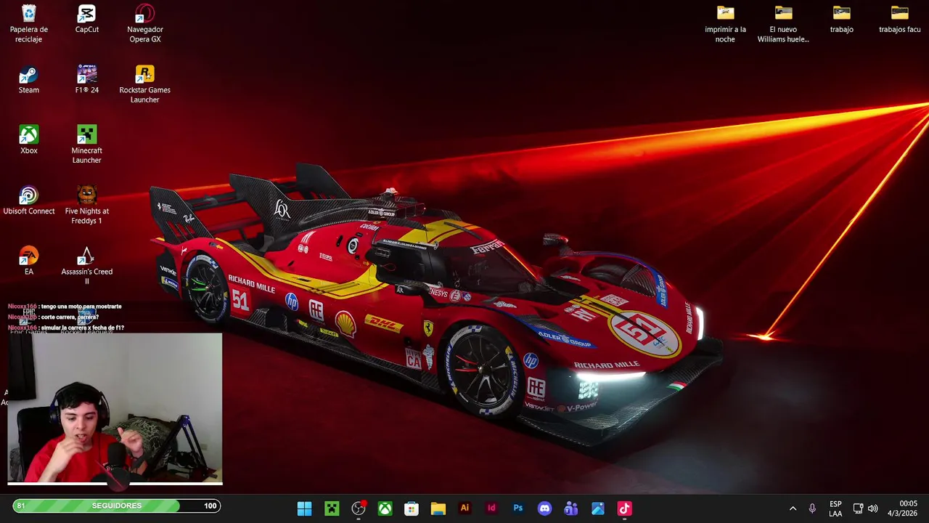Select the Steam desktop shortcut

click(x=28, y=80)
